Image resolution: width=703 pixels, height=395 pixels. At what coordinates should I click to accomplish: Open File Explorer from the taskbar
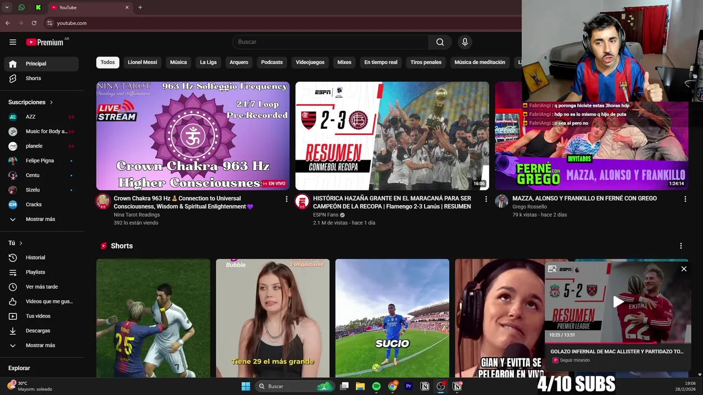pyautogui.click(x=360, y=386)
